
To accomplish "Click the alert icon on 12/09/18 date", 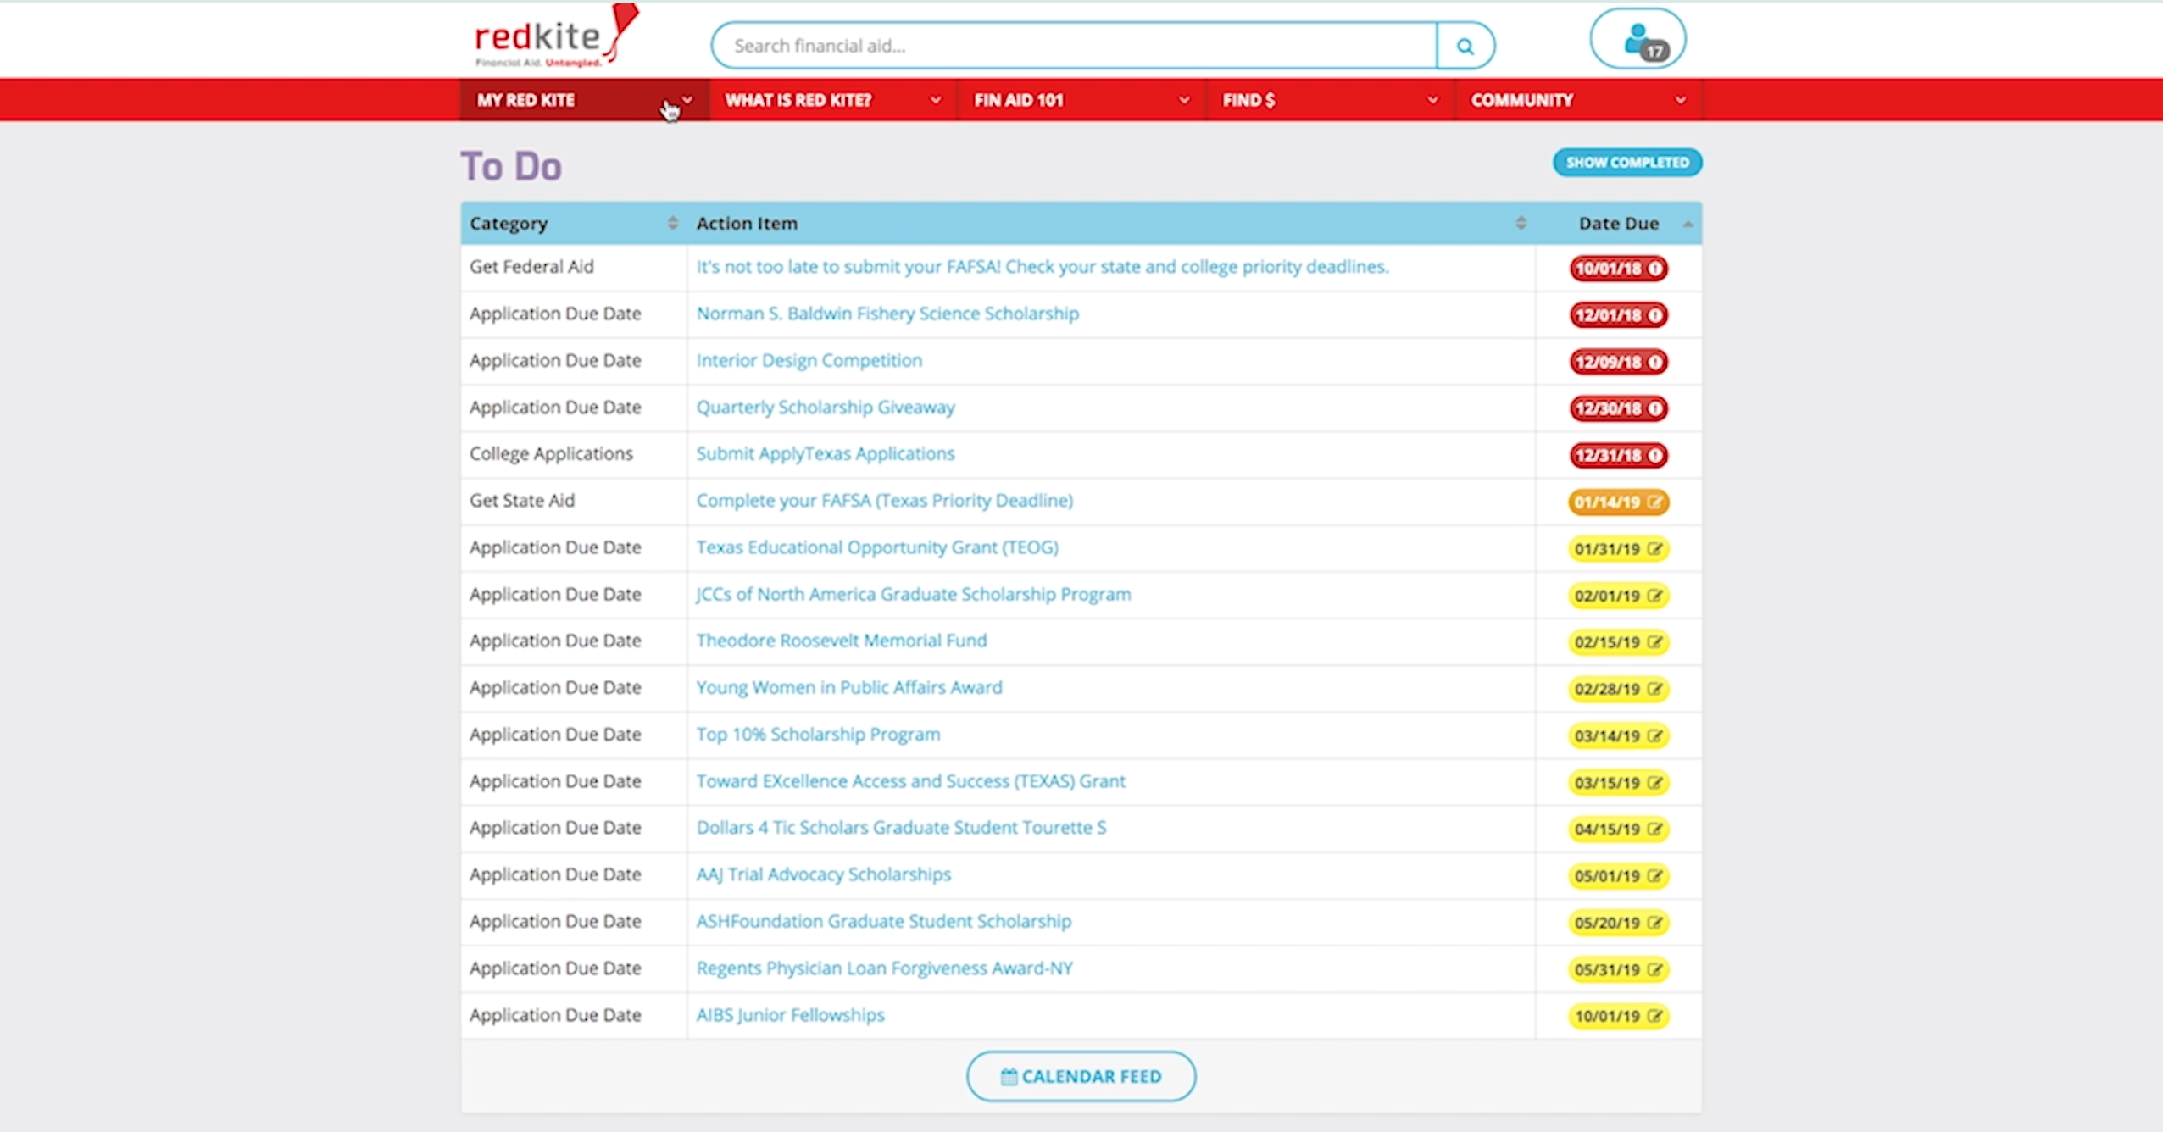I will [x=1654, y=362].
